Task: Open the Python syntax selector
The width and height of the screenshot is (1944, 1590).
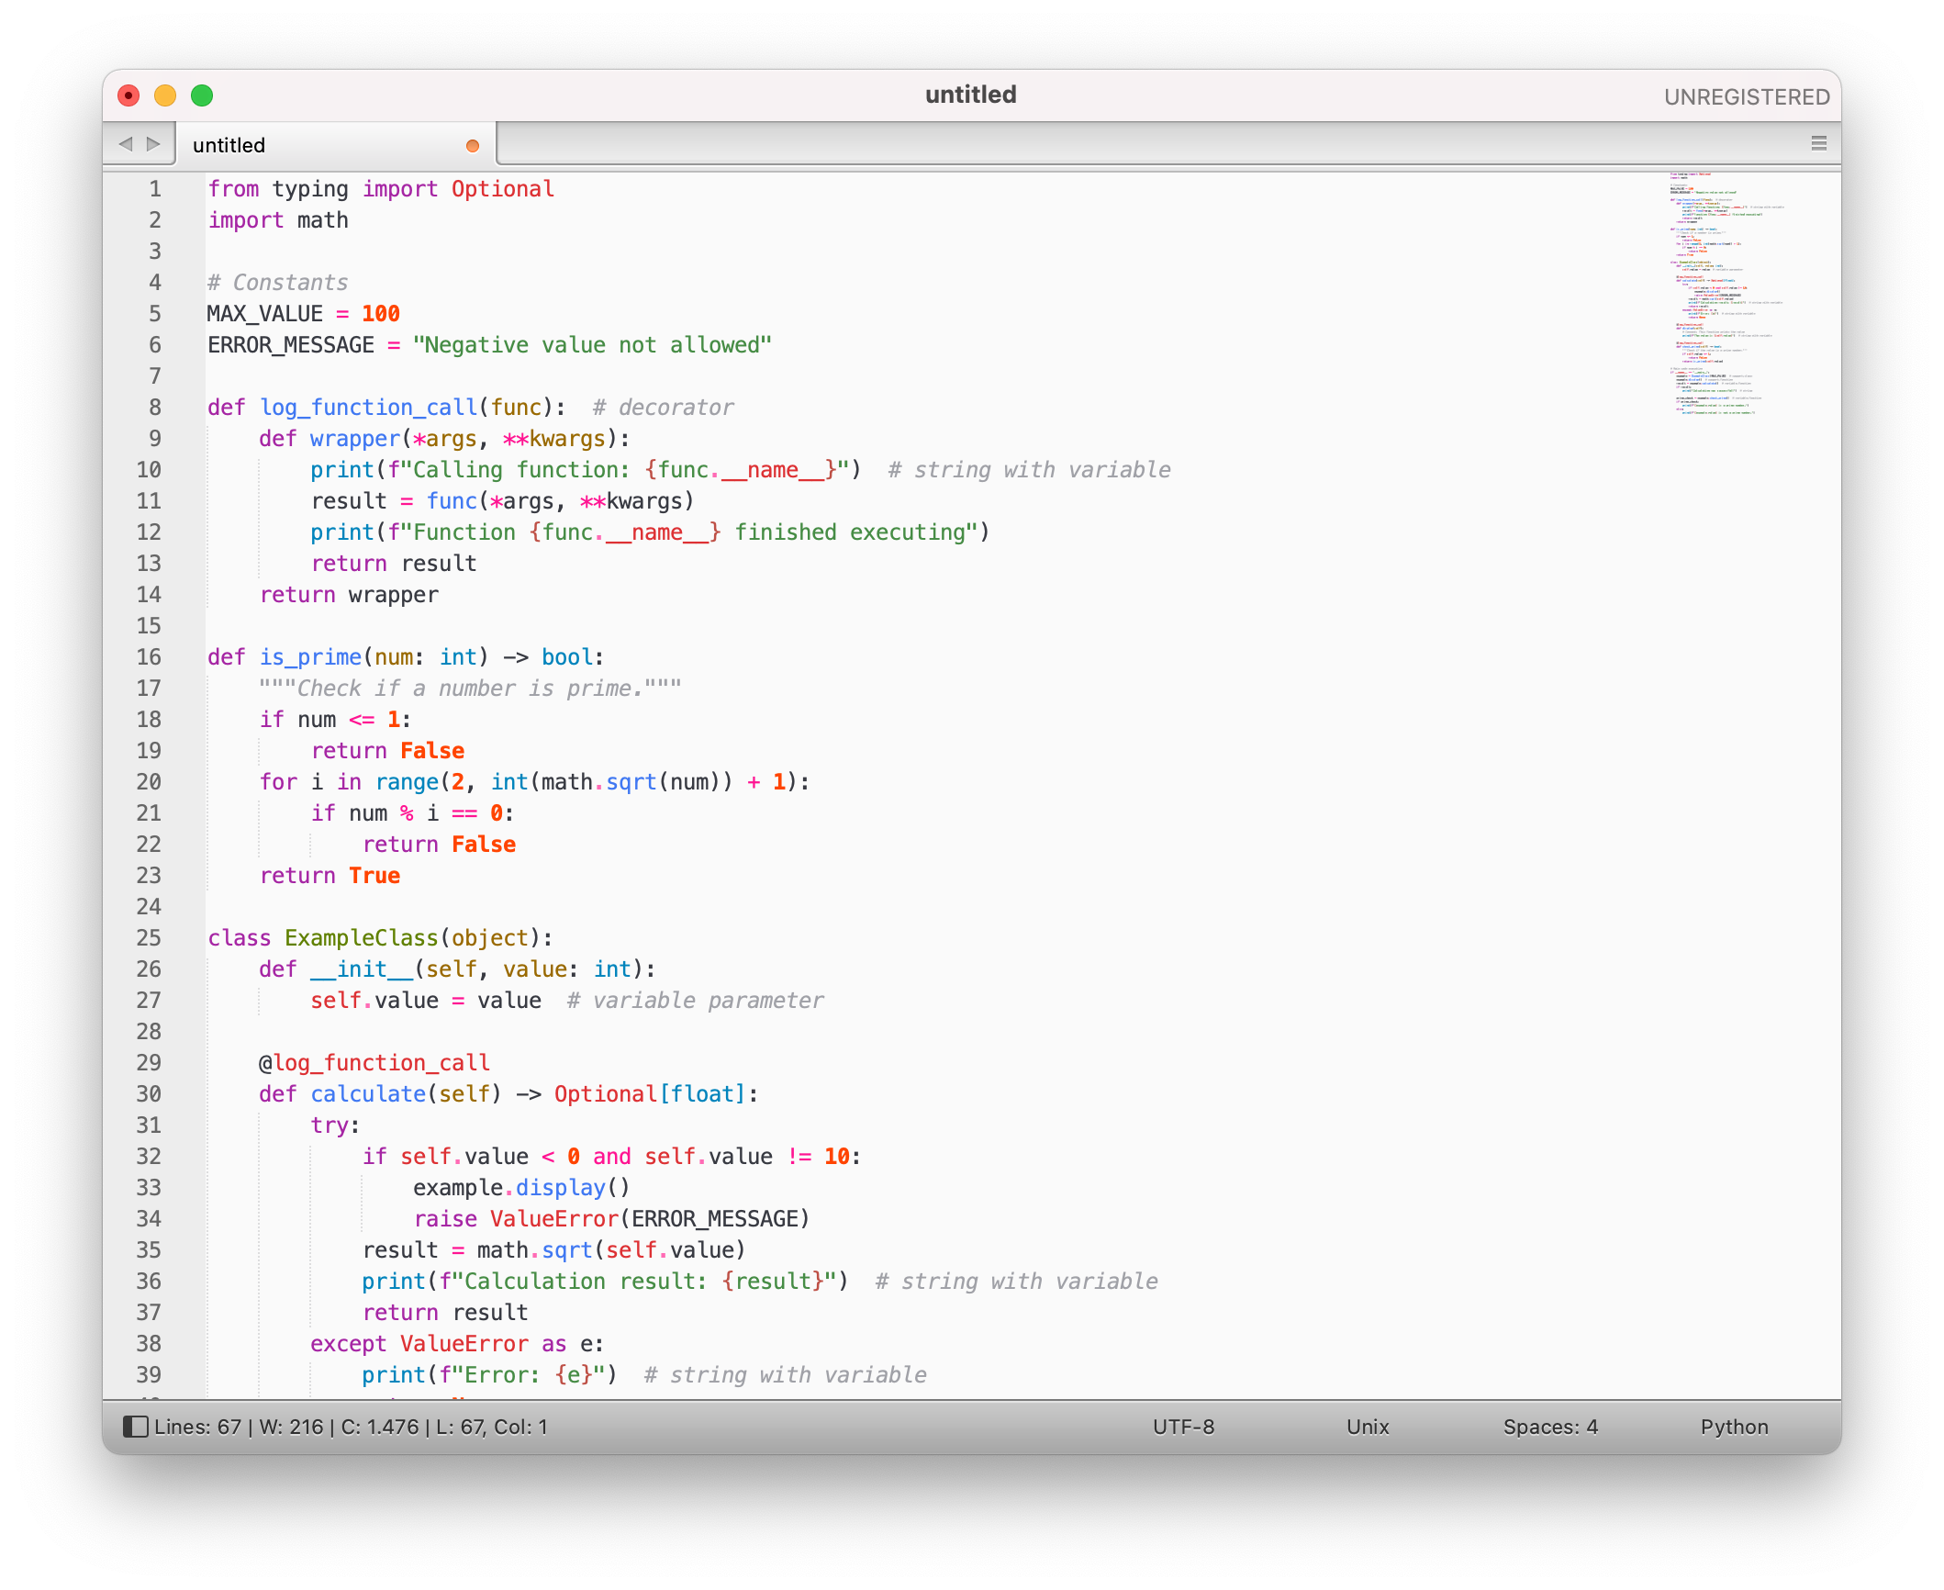Action: [x=1734, y=1427]
